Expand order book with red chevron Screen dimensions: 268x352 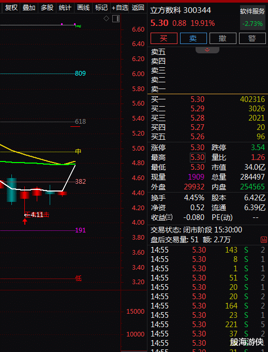click(x=207, y=50)
